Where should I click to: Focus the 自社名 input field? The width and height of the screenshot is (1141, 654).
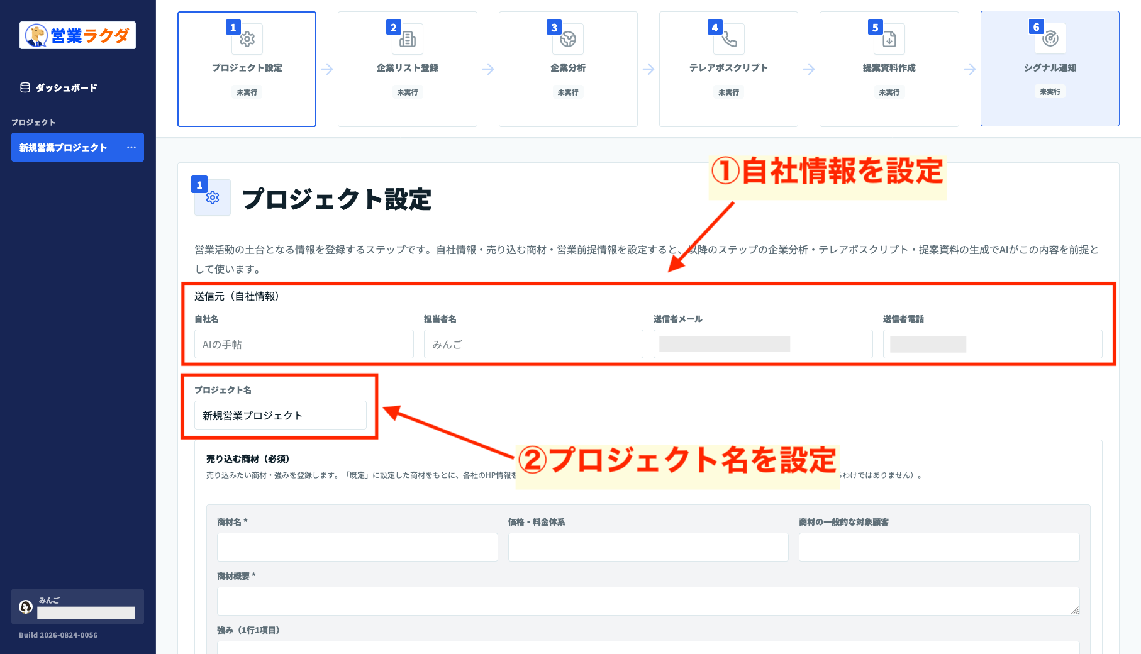click(304, 345)
